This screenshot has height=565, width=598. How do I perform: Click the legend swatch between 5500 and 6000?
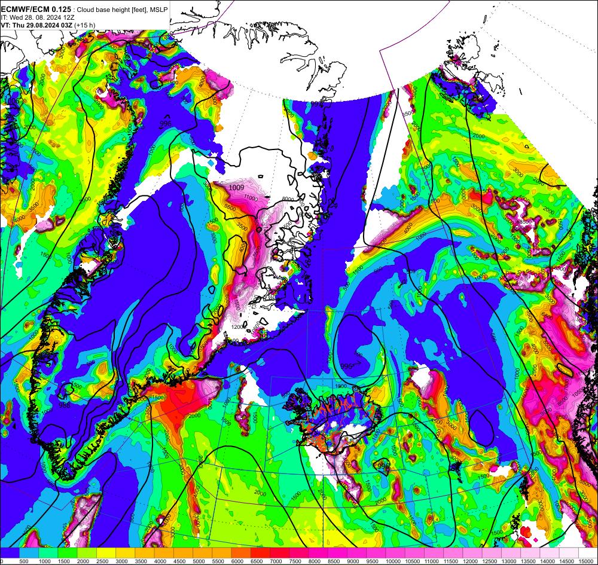point(222,553)
